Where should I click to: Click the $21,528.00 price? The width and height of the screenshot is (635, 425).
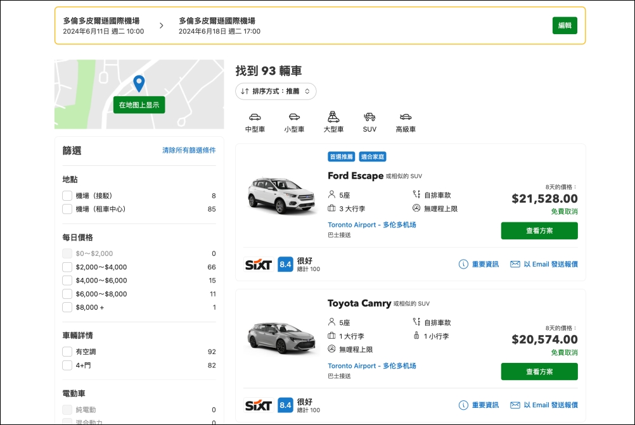pos(544,199)
